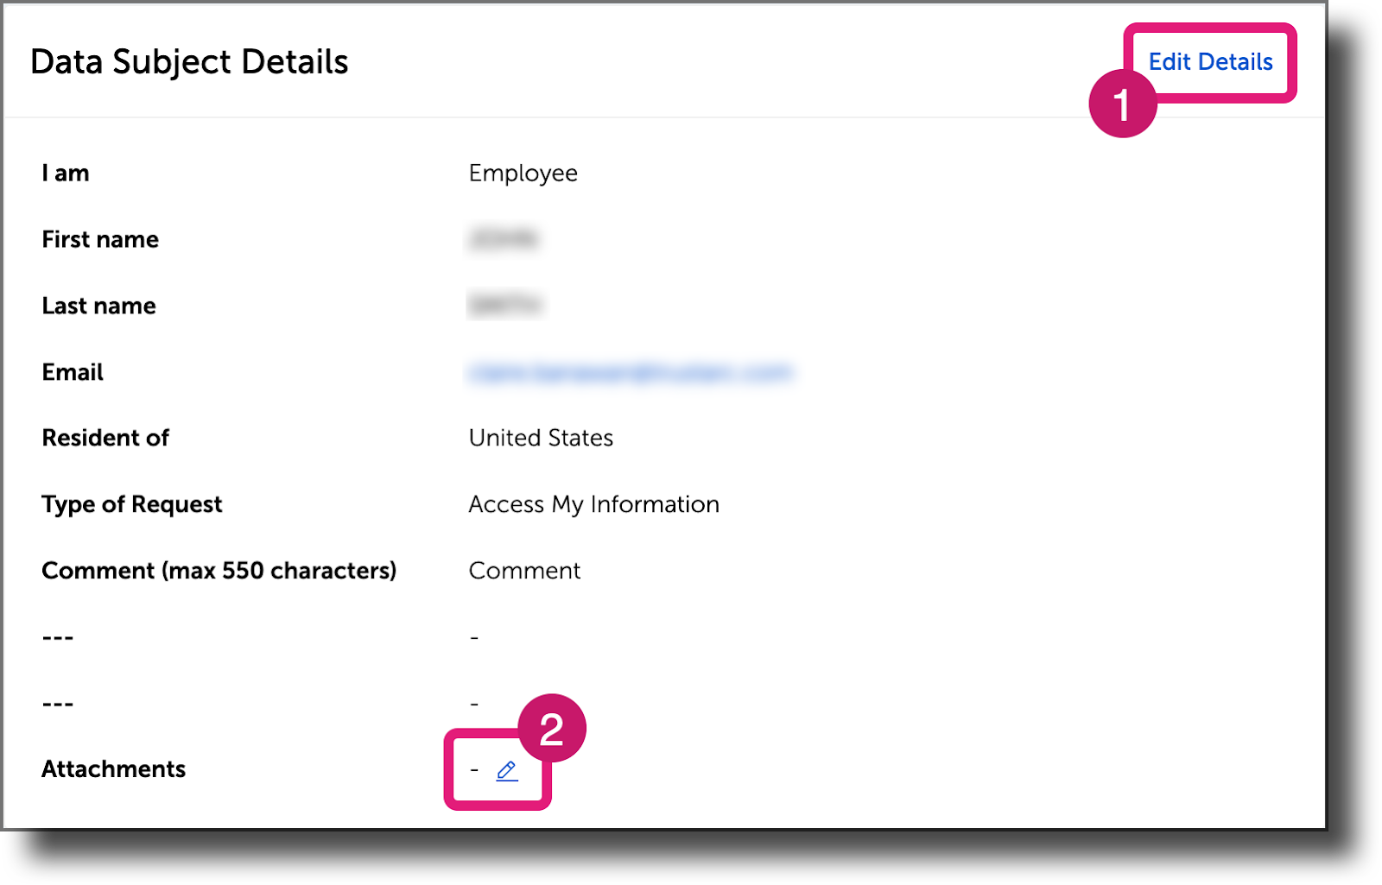Click the Attachments row label

click(113, 768)
